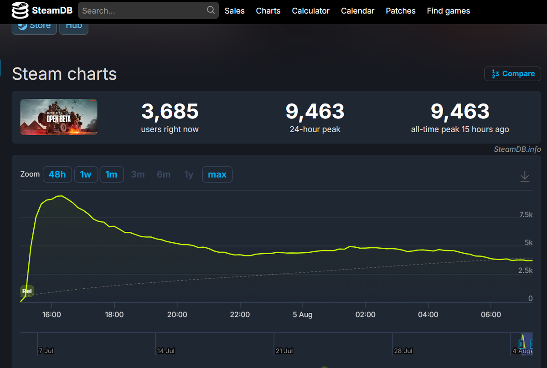Screen dimensions: 547x368
Task: Click the Hub button
Action: [x=73, y=26]
